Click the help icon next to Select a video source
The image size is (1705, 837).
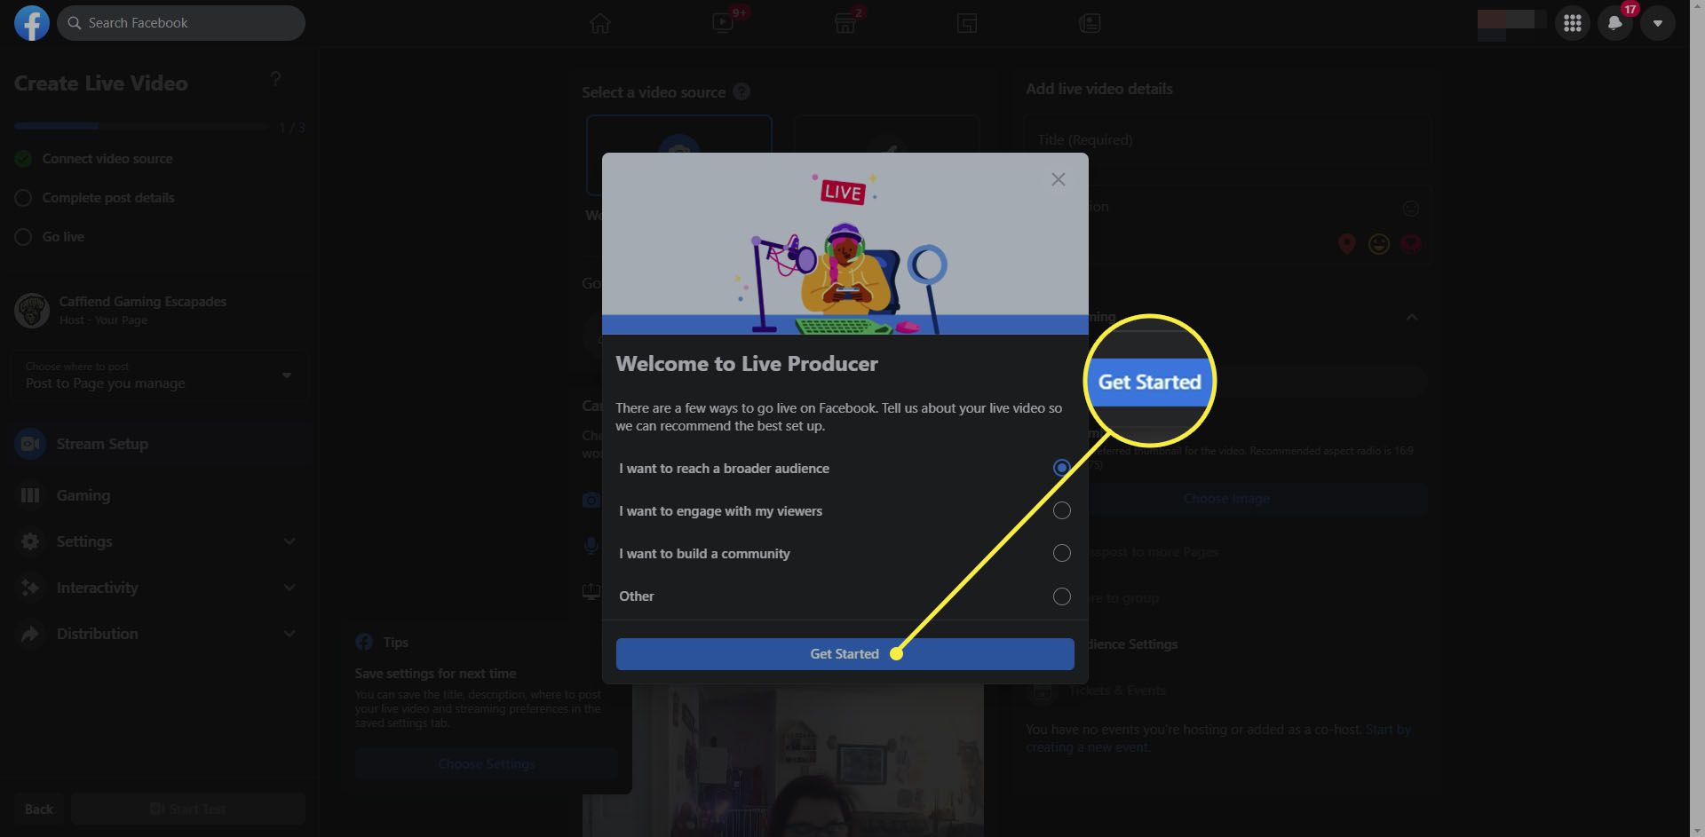(741, 91)
